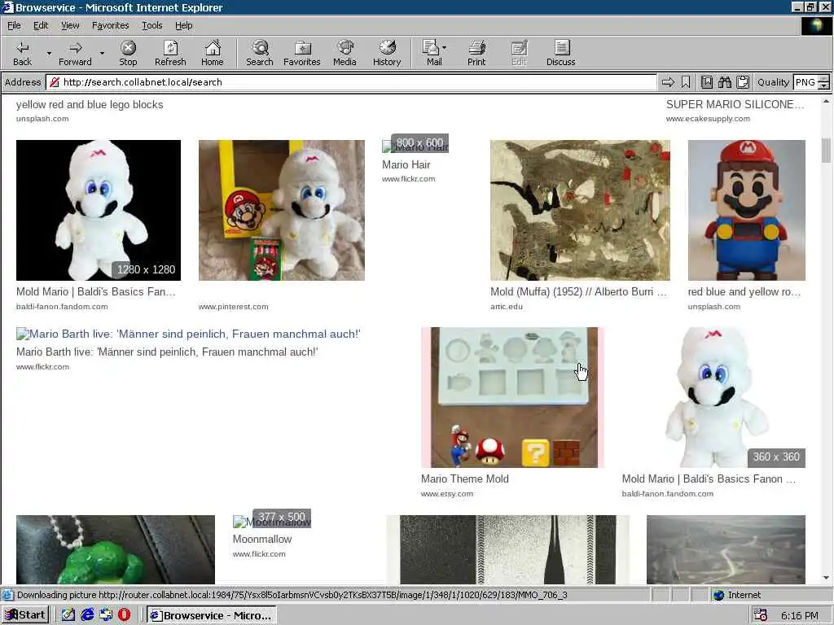The width and height of the screenshot is (834, 625).
Task: Open the Mario Theme Mold image
Action: (x=512, y=397)
